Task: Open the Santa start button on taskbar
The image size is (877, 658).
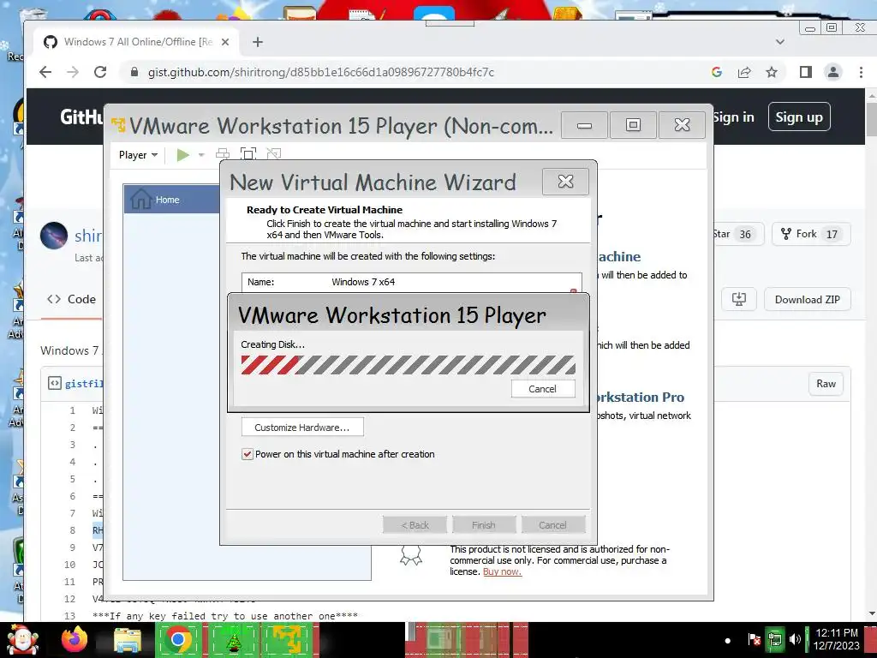Action: (22, 639)
